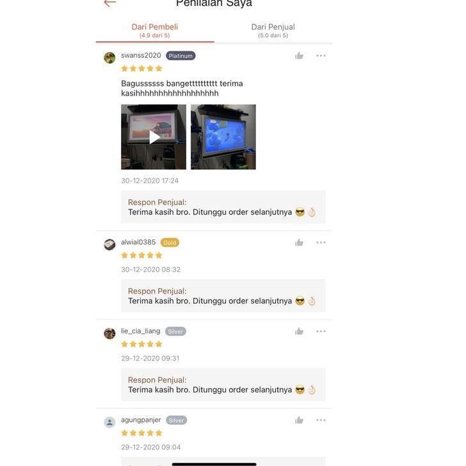Like agungpanjer's review with thumbs up

[x=299, y=420]
